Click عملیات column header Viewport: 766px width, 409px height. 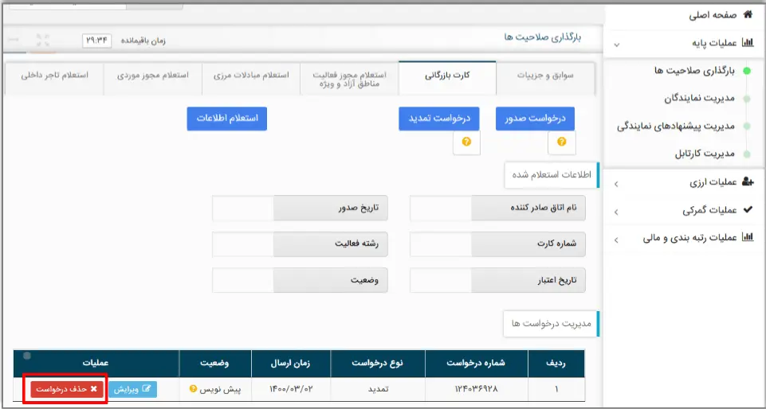pyautogui.click(x=96, y=364)
